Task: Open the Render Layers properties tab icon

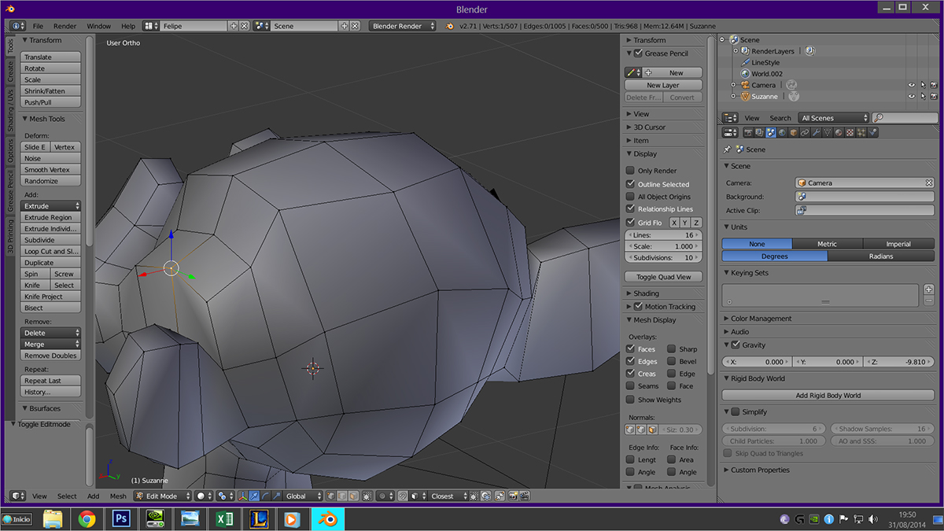Action: pyautogui.click(x=759, y=133)
